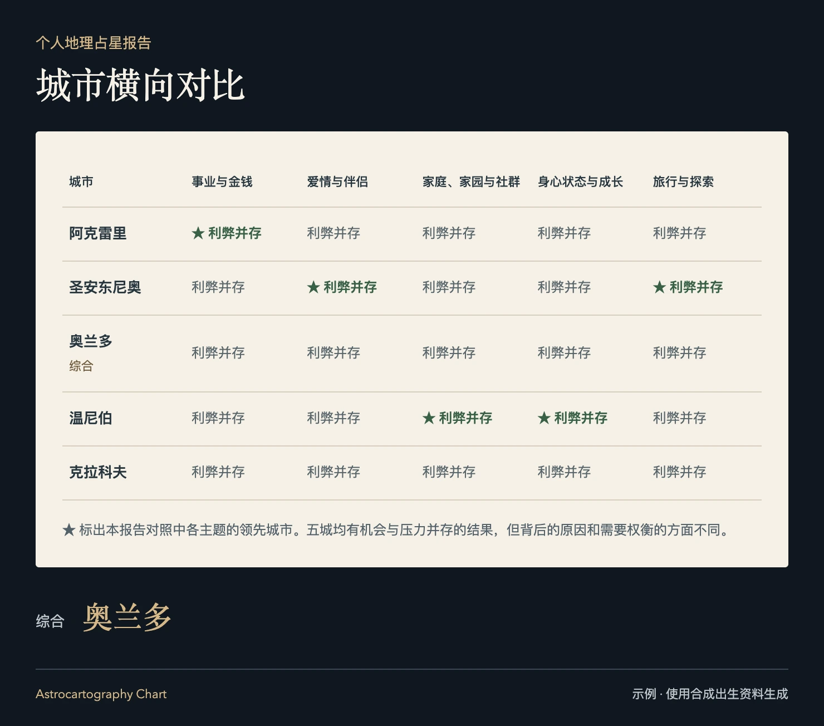Viewport: 824px width, 726px height.
Task: Click the 城市横向对比 page title
Action: click(140, 85)
